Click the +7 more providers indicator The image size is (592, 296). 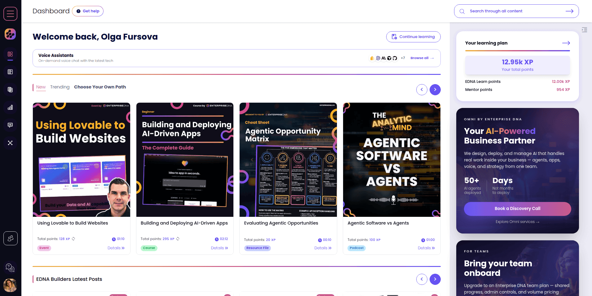tap(403, 58)
